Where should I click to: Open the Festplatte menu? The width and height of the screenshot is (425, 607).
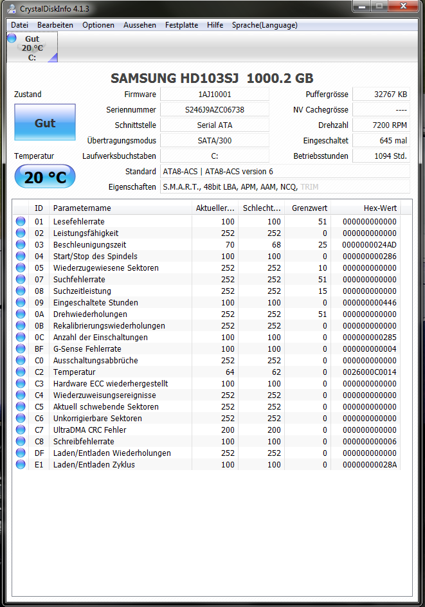(x=181, y=25)
